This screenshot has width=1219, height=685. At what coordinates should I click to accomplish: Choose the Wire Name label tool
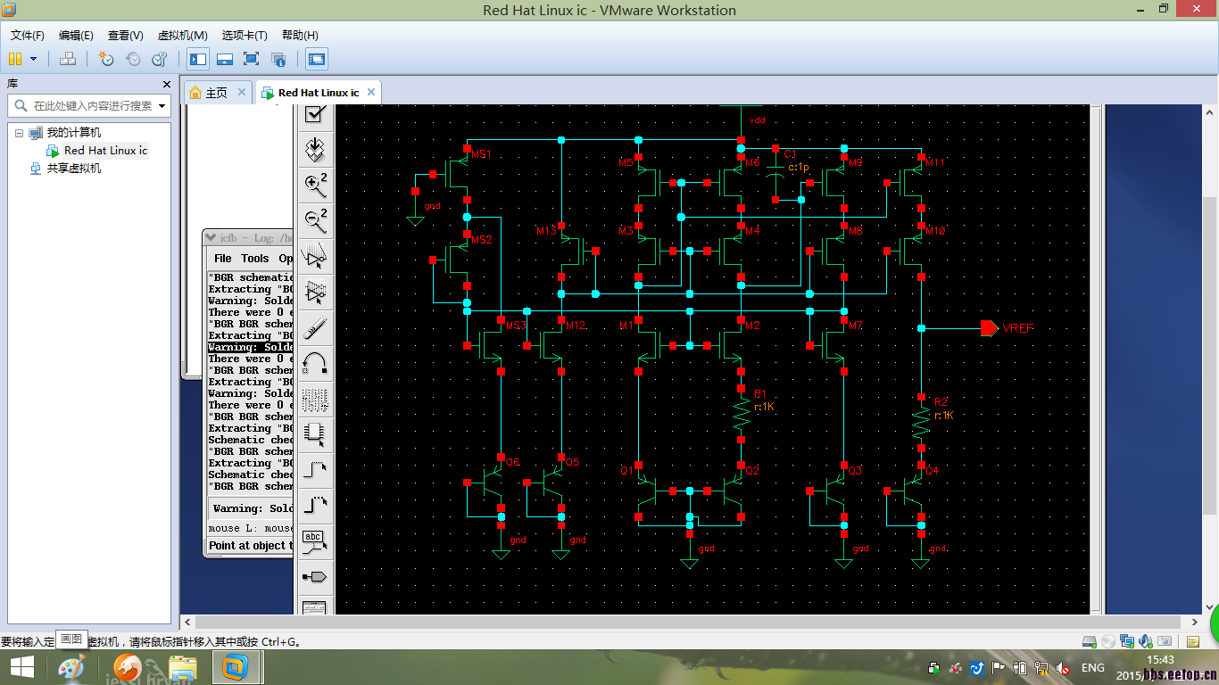315,541
